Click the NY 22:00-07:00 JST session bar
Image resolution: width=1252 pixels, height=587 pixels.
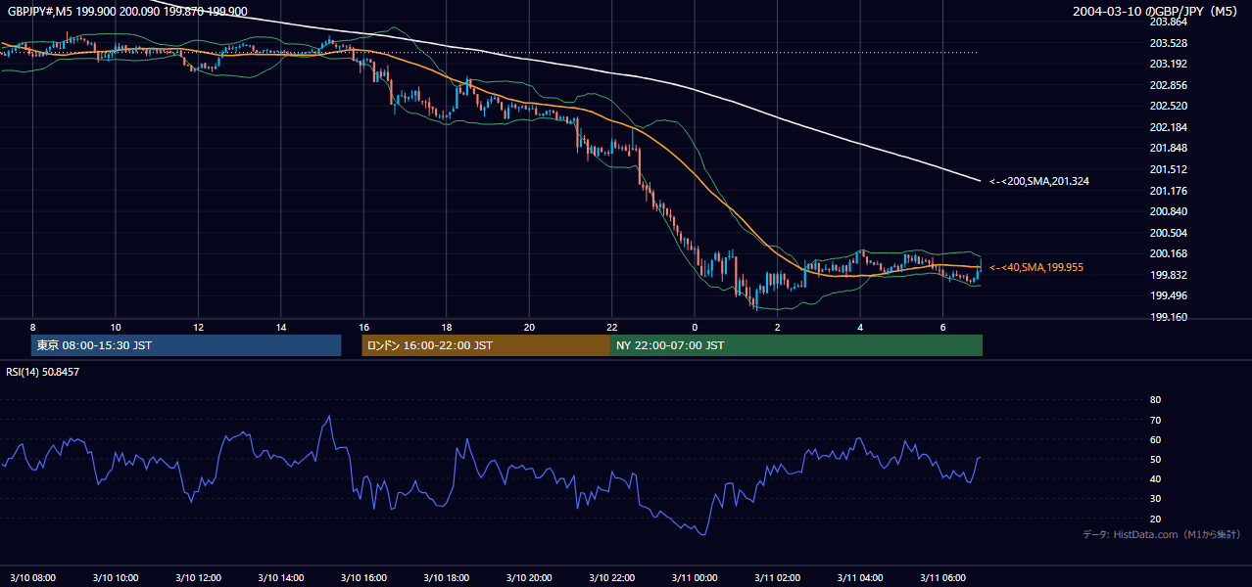pyautogui.click(x=796, y=345)
